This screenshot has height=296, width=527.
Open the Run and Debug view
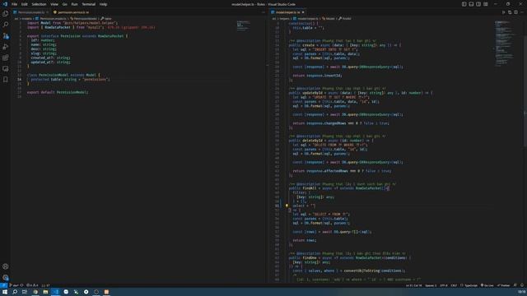6,47
